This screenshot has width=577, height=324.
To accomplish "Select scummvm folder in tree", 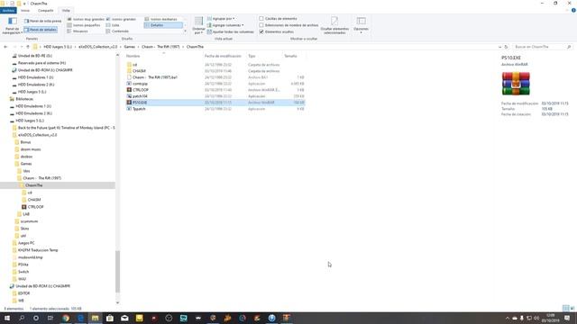I will [29, 221].
